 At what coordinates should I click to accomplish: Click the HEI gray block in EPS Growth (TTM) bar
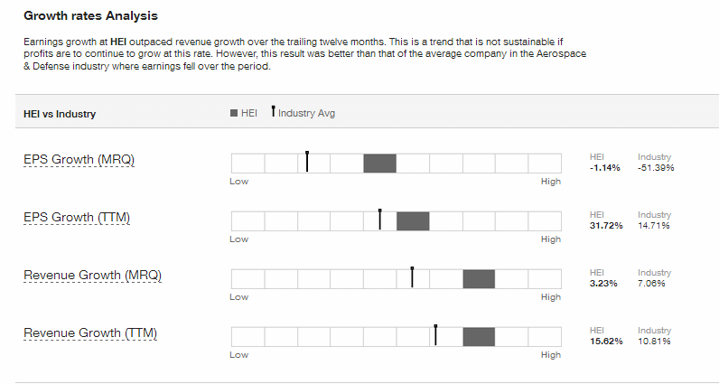pos(413,221)
